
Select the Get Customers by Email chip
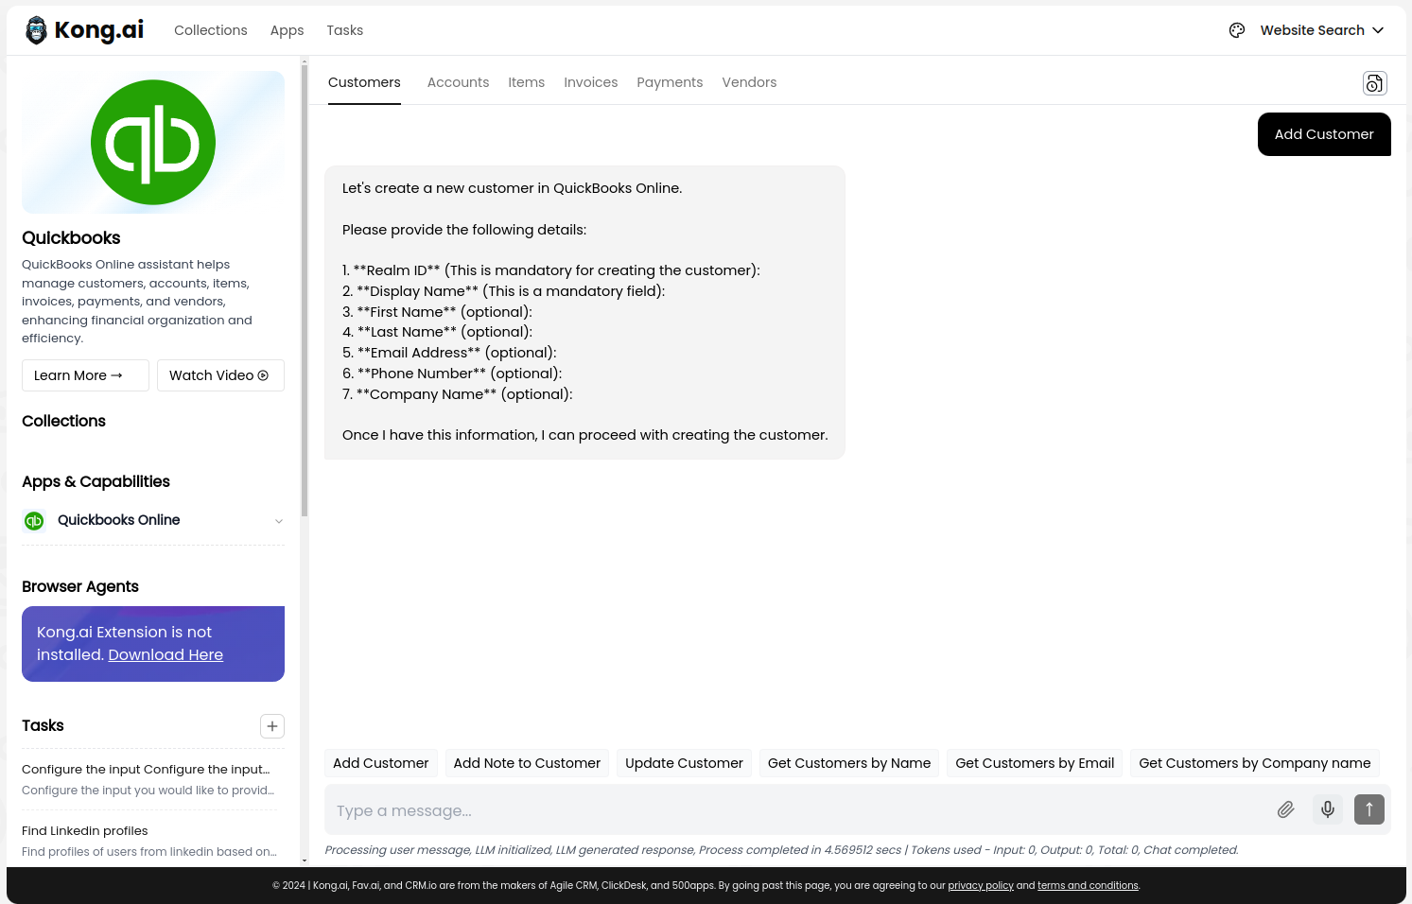(1035, 763)
